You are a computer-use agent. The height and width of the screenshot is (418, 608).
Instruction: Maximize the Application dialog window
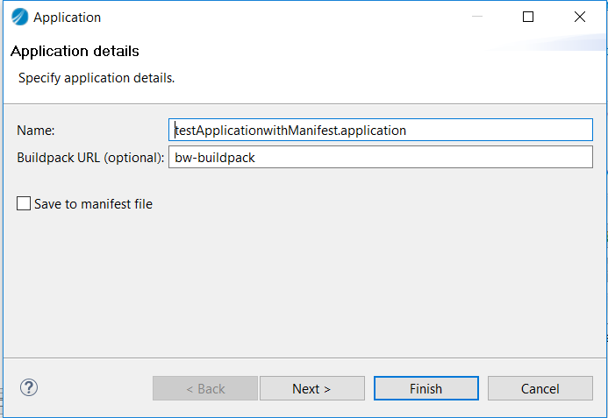(x=528, y=17)
